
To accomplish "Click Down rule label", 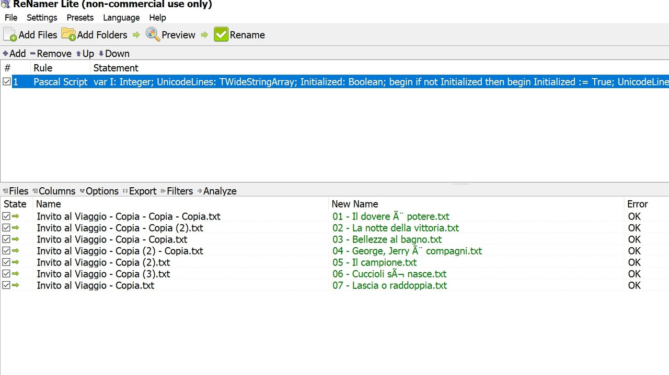I will point(117,54).
